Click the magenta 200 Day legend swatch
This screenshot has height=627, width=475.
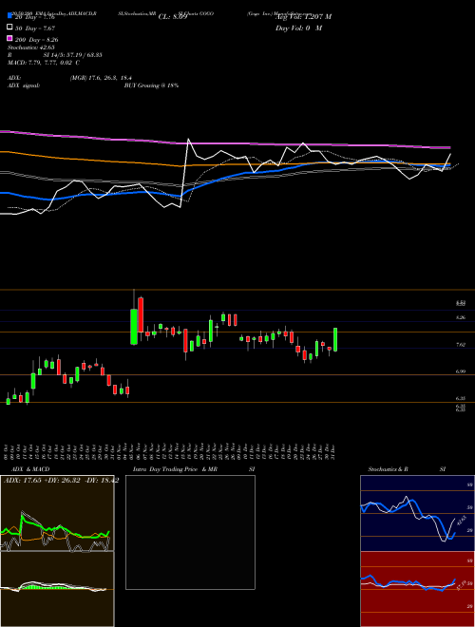tap(9, 38)
